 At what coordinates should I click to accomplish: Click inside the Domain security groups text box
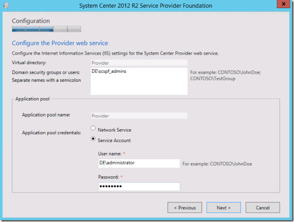139,81
